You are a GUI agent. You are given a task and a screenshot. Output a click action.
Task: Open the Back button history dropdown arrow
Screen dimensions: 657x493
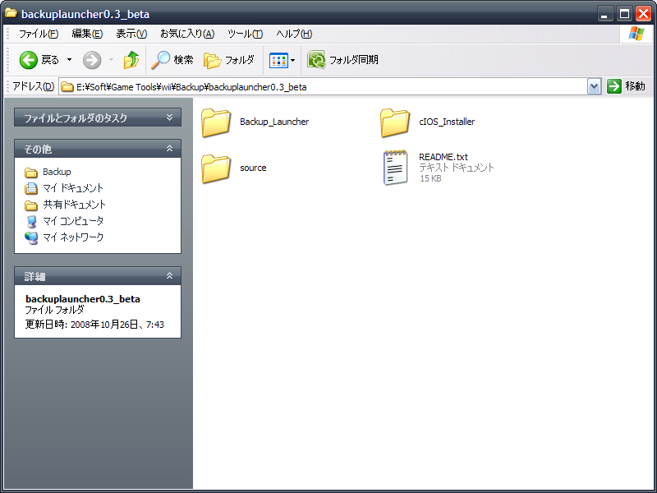click(69, 60)
